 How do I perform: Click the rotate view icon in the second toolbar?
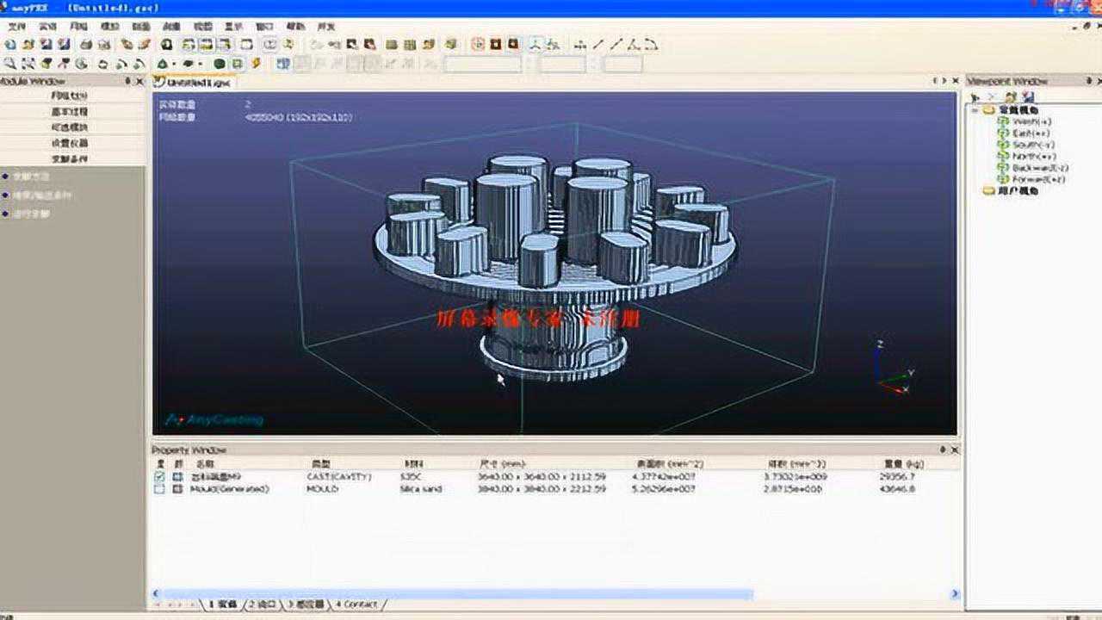pyautogui.click(x=102, y=64)
